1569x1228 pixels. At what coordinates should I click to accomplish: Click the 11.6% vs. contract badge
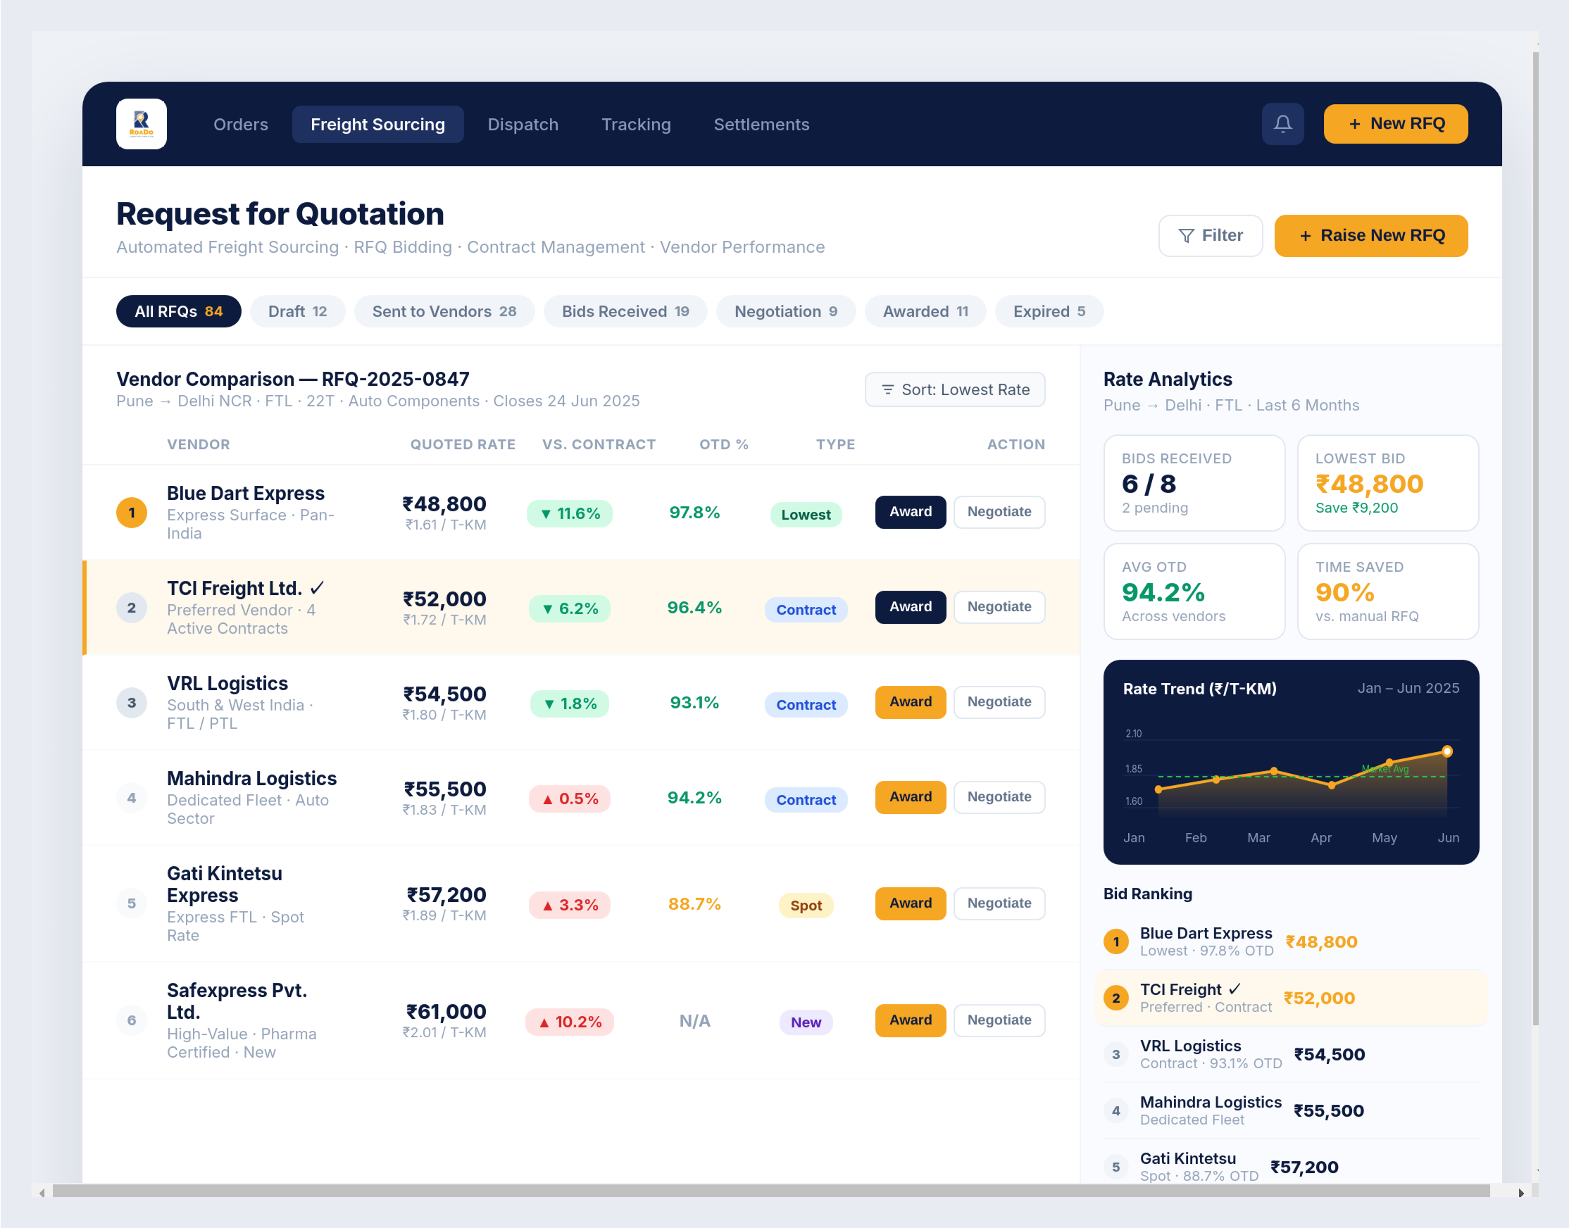[x=569, y=513]
